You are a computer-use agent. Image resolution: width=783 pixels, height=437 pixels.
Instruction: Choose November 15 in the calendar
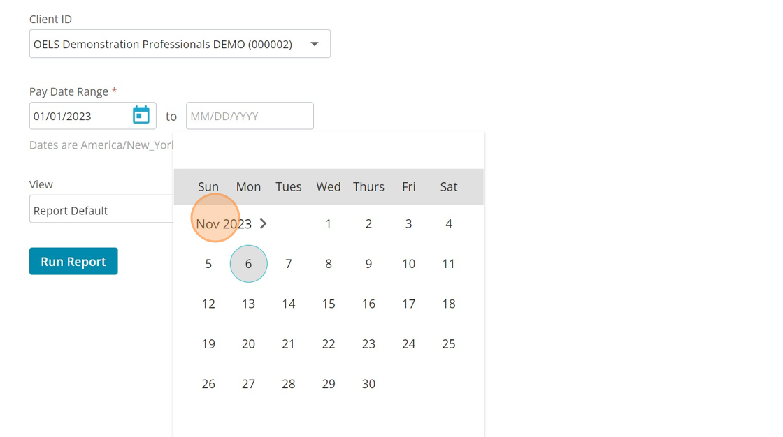coord(329,304)
